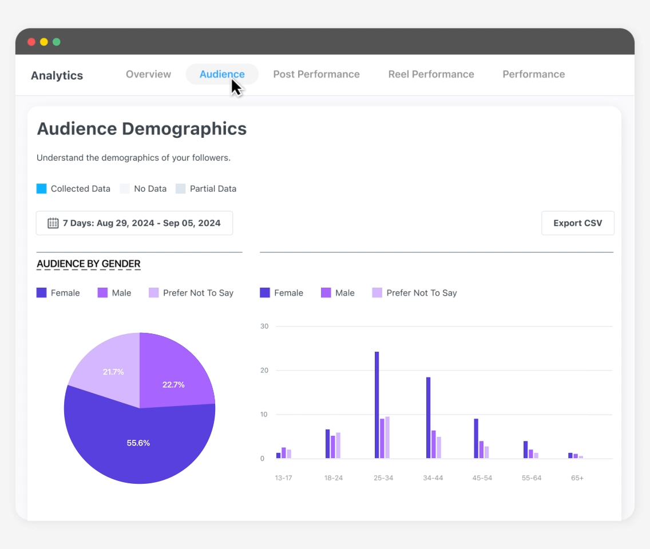Click the No Data legend swatch
This screenshot has height=549, width=650.
click(x=125, y=189)
